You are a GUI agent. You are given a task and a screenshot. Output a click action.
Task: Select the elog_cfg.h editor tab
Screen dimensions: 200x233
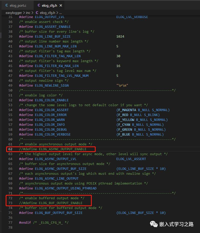point(49,5)
